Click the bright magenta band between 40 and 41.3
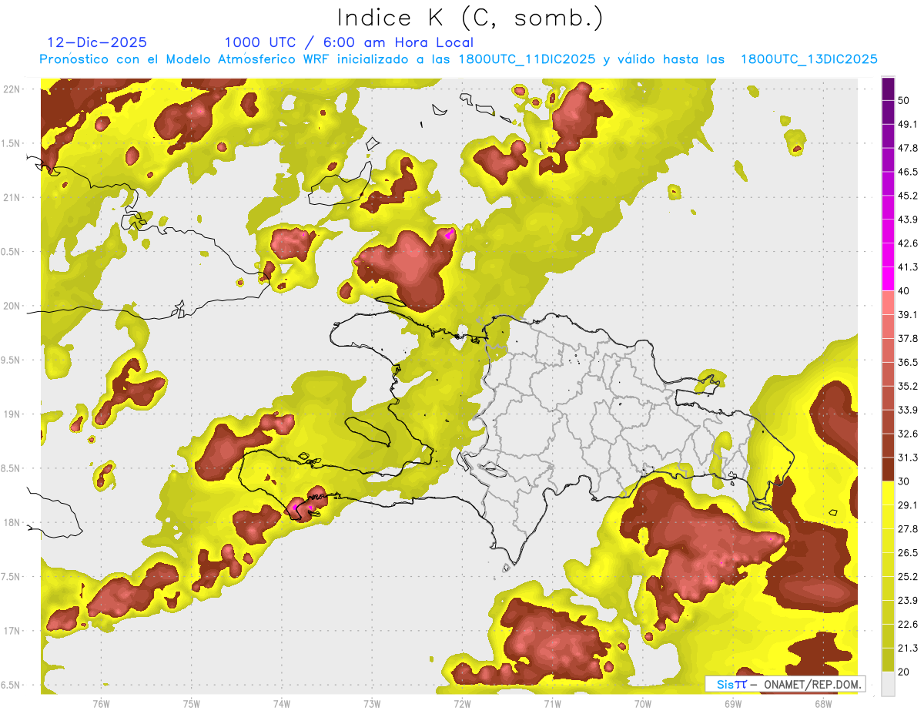The width and height of the screenshot is (924, 714). click(x=889, y=279)
